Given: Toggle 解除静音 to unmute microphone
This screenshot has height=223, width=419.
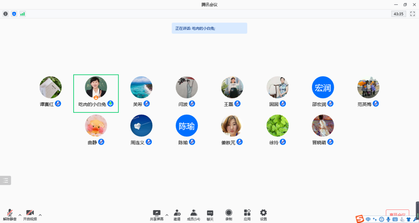Looking at the screenshot, I should 10,213.
